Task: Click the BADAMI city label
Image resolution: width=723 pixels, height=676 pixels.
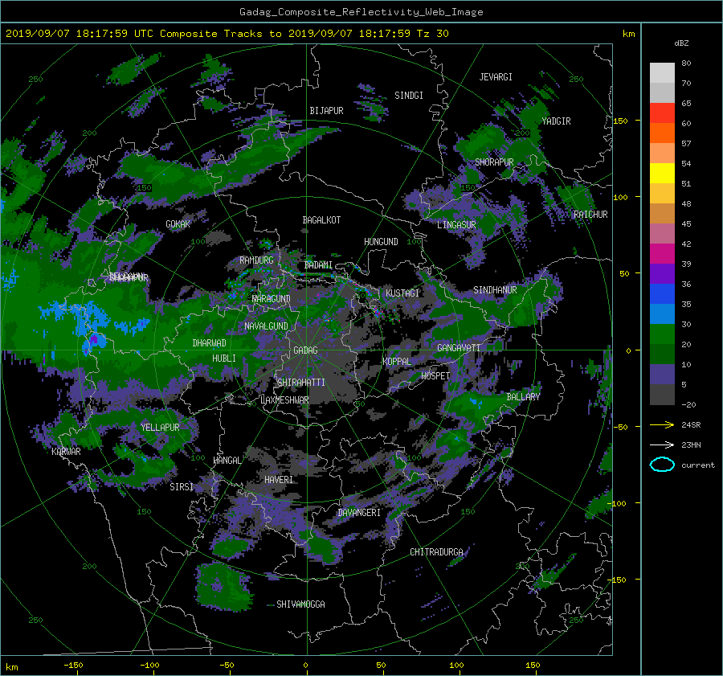Action: (x=318, y=265)
